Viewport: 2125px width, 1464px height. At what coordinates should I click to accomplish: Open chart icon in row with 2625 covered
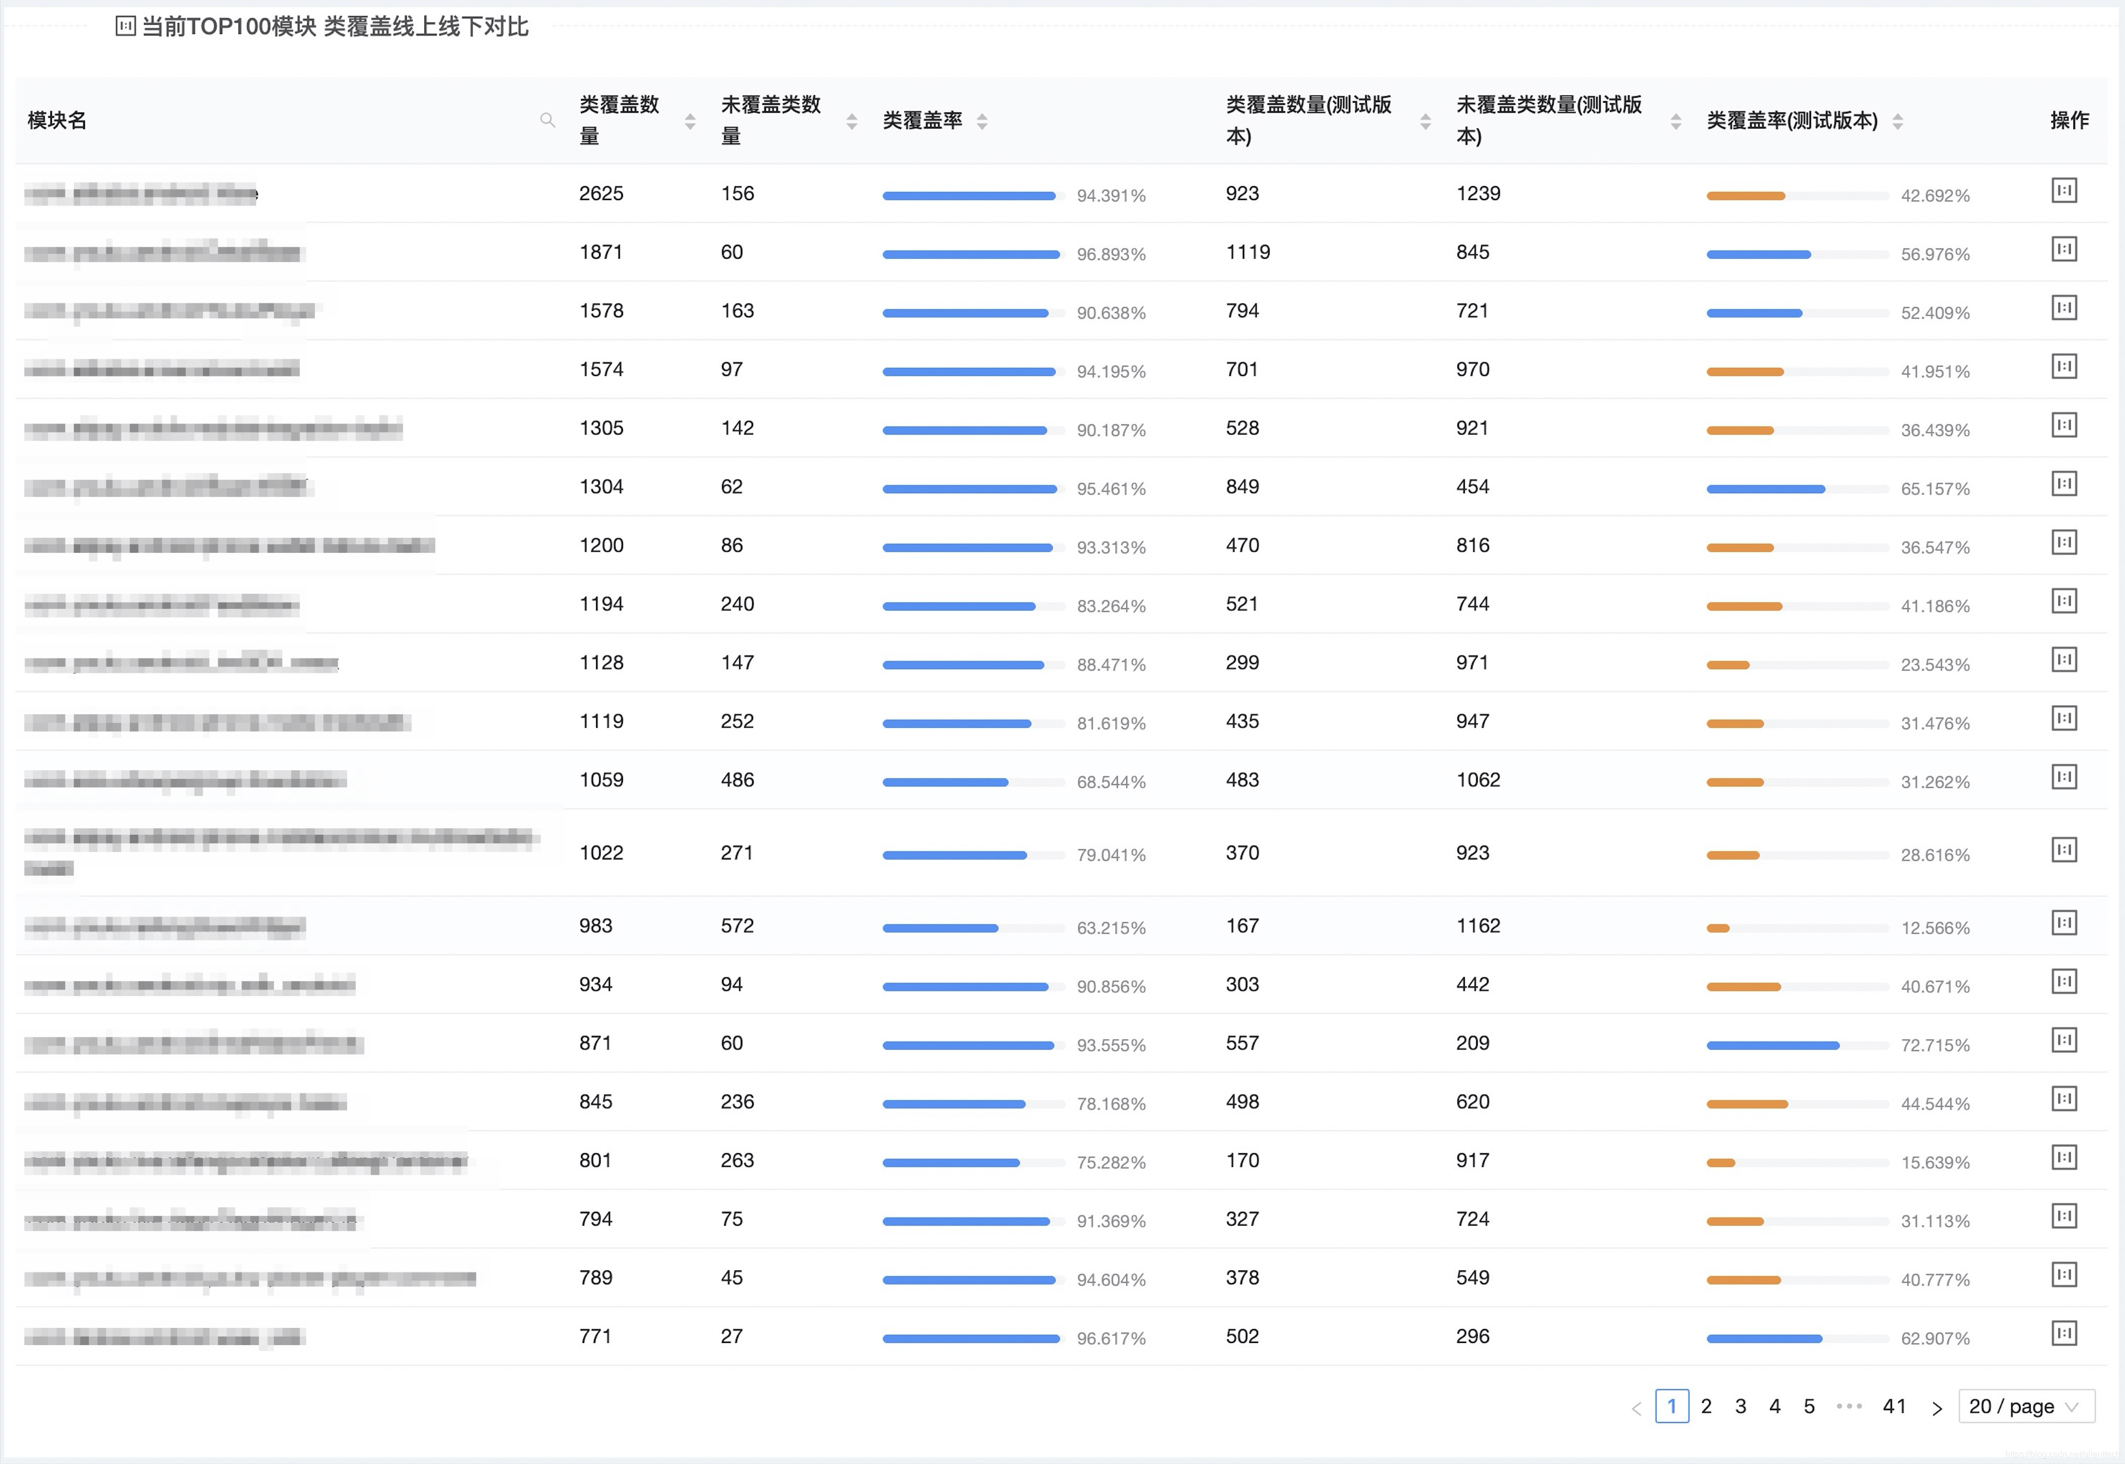pos(2064,191)
